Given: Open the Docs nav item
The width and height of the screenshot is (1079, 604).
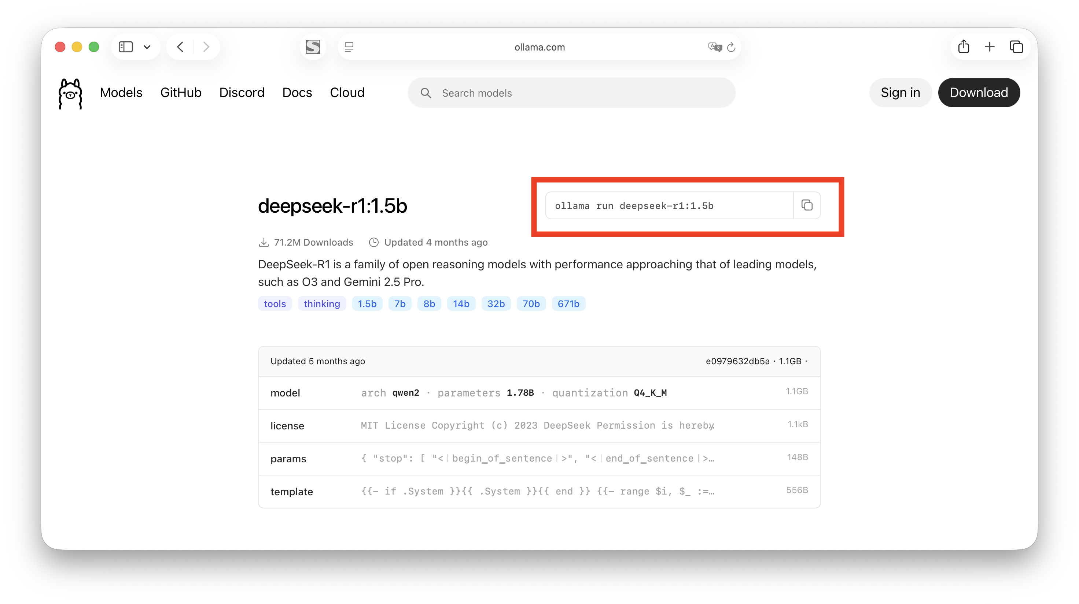Looking at the screenshot, I should (x=297, y=93).
